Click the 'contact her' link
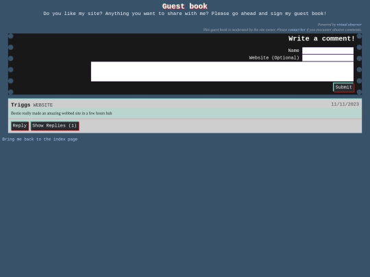The height and width of the screenshot is (277, 370). pyautogui.click(x=297, y=29)
